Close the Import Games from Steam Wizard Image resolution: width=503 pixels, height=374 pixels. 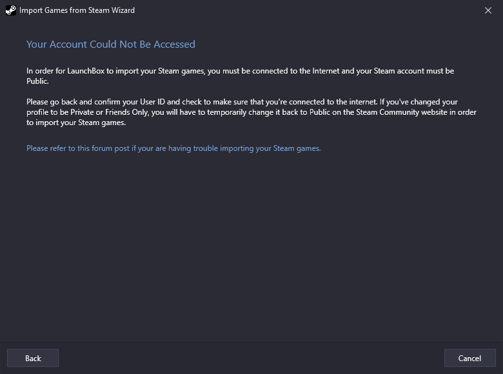(x=488, y=10)
